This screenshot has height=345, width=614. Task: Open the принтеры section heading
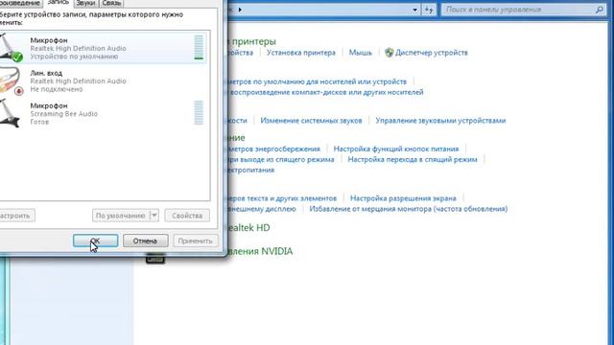click(x=251, y=41)
